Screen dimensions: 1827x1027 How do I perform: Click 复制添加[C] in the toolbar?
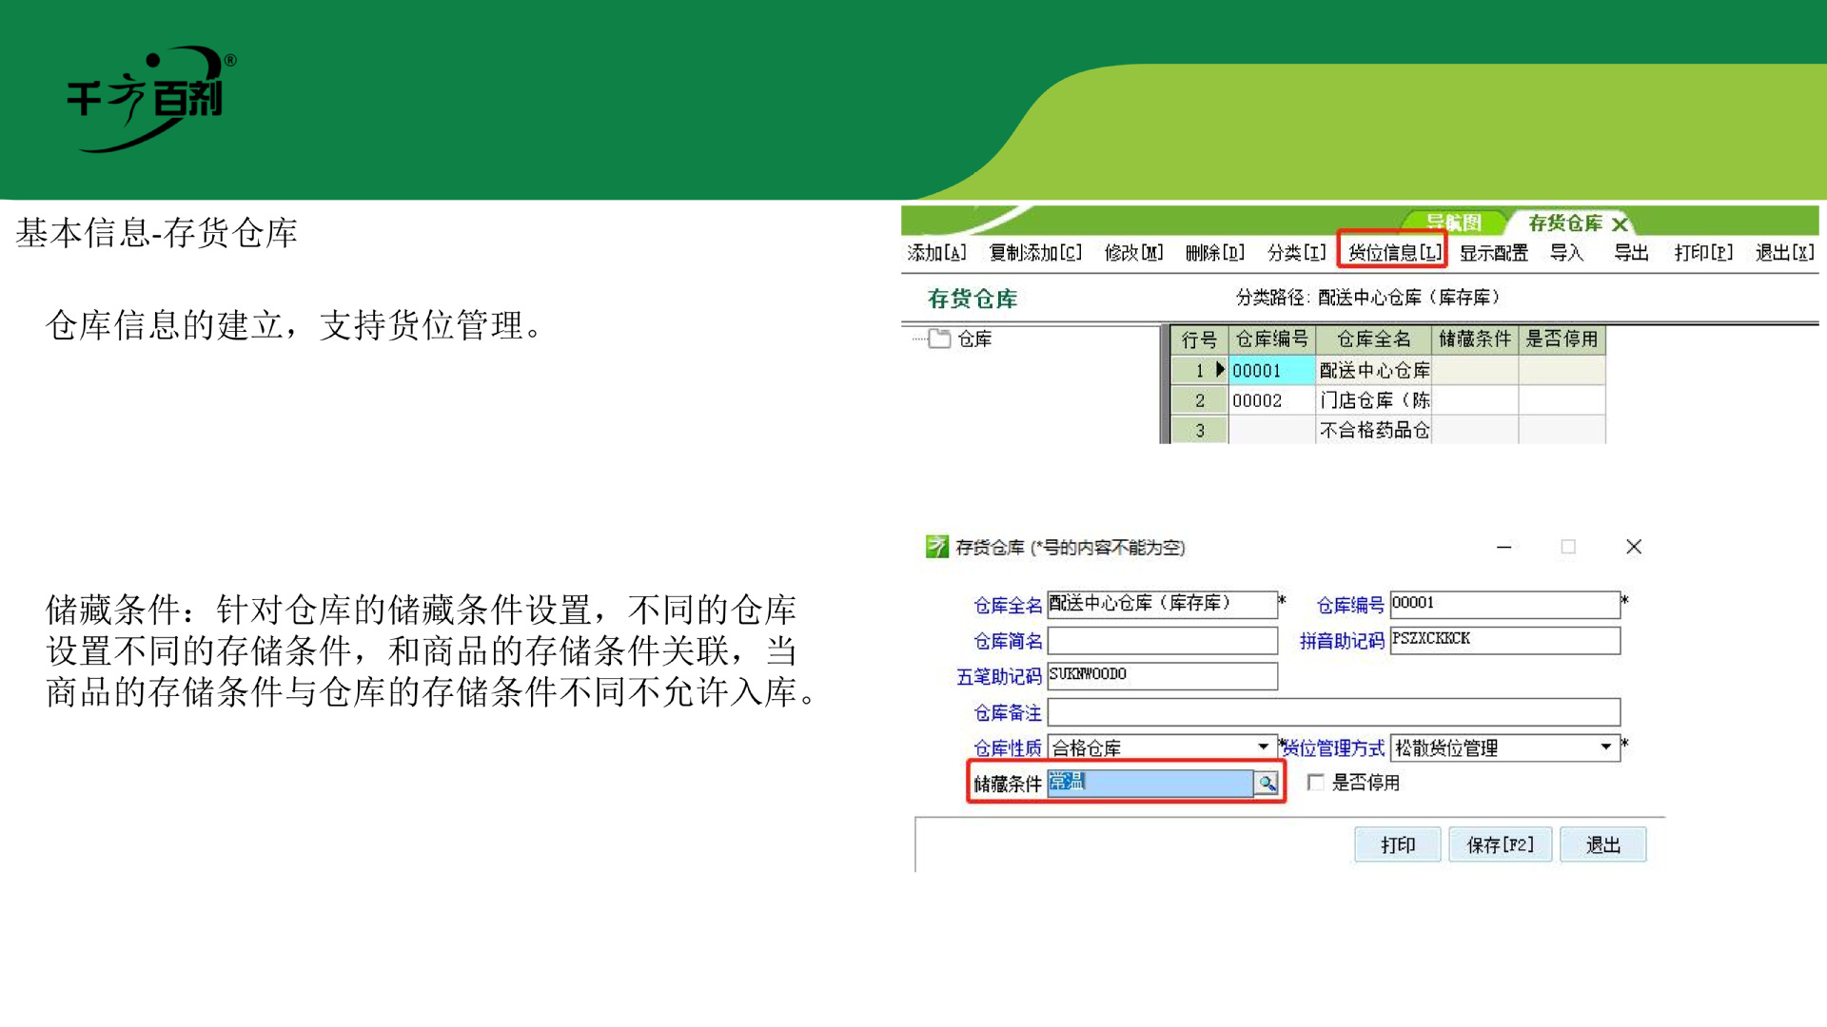point(1034,253)
